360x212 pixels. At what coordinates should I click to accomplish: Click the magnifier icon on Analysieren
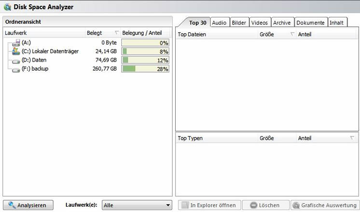(x=12, y=205)
